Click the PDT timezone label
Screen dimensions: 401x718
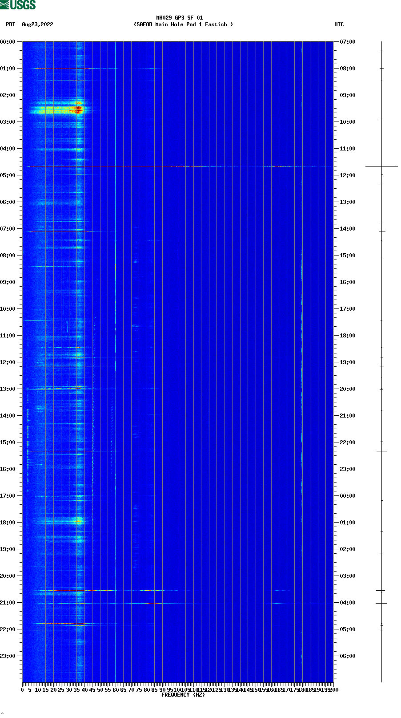(x=10, y=24)
